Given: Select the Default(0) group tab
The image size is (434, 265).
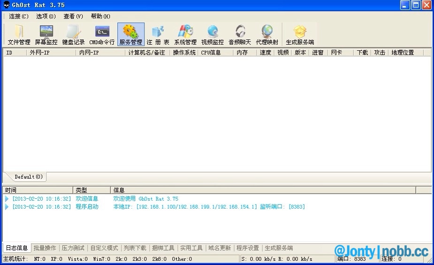Looking at the screenshot, I should coord(28,177).
